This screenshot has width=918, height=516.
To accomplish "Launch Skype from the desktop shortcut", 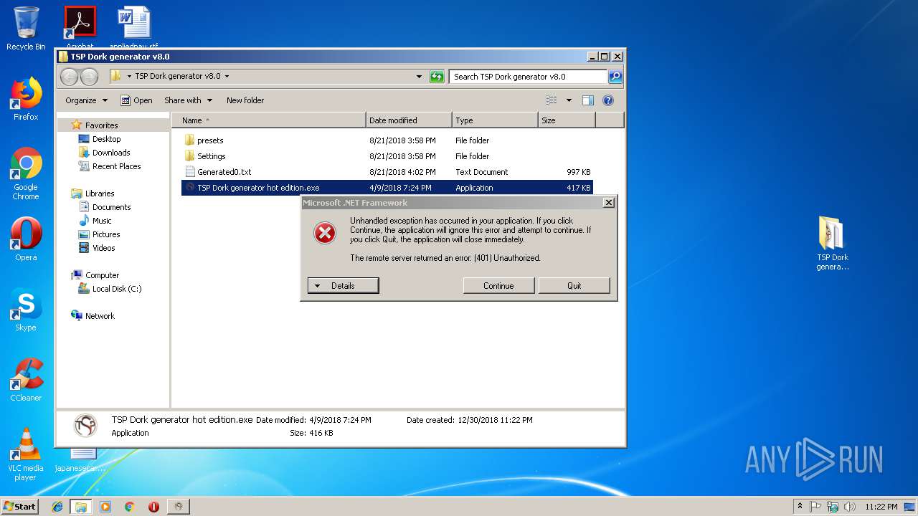I will pyautogui.click(x=26, y=310).
